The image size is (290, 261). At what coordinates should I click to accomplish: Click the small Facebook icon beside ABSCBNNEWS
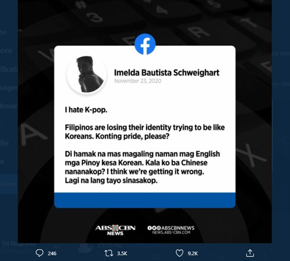(x=149, y=228)
